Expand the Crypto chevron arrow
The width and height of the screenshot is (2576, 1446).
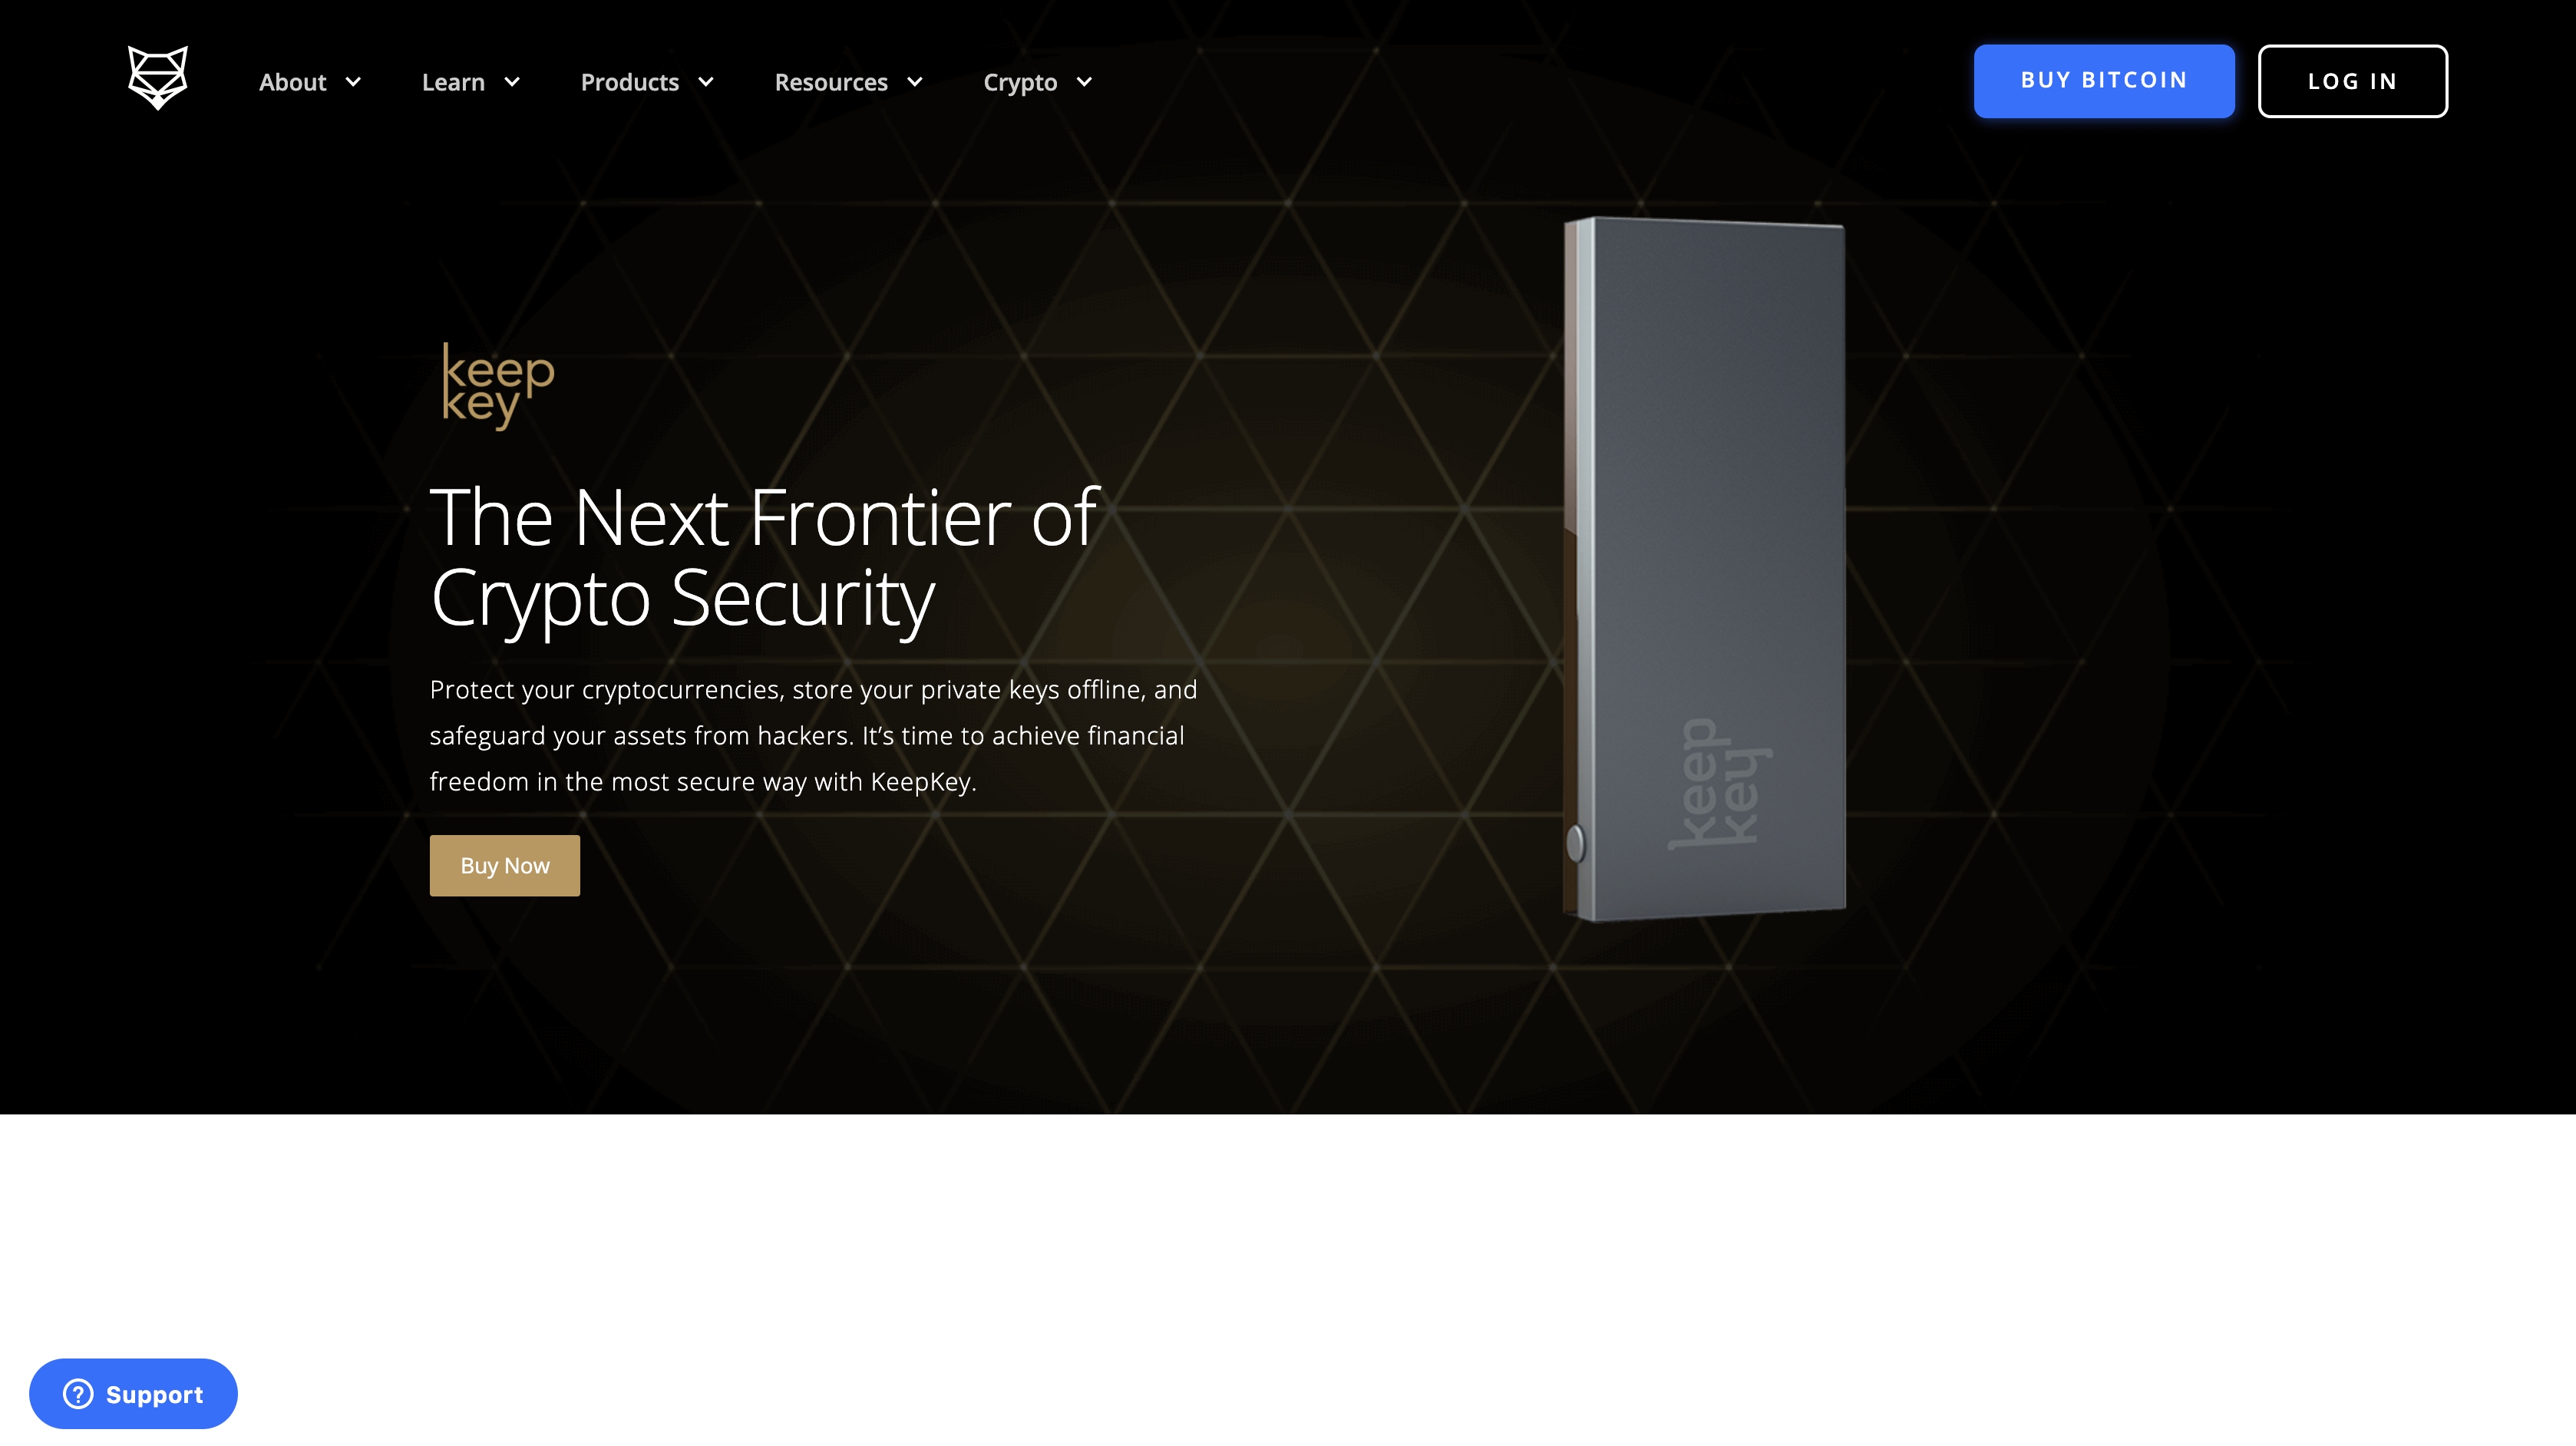[1084, 82]
